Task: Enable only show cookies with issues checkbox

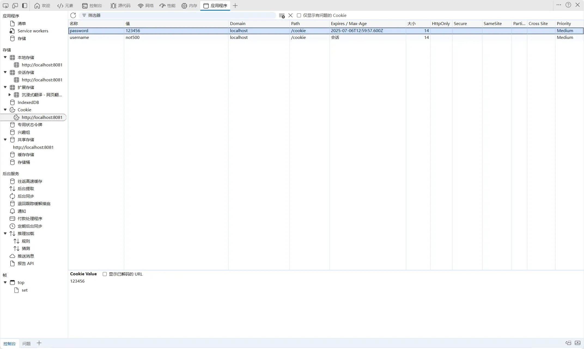Action: pyautogui.click(x=299, y=16)
